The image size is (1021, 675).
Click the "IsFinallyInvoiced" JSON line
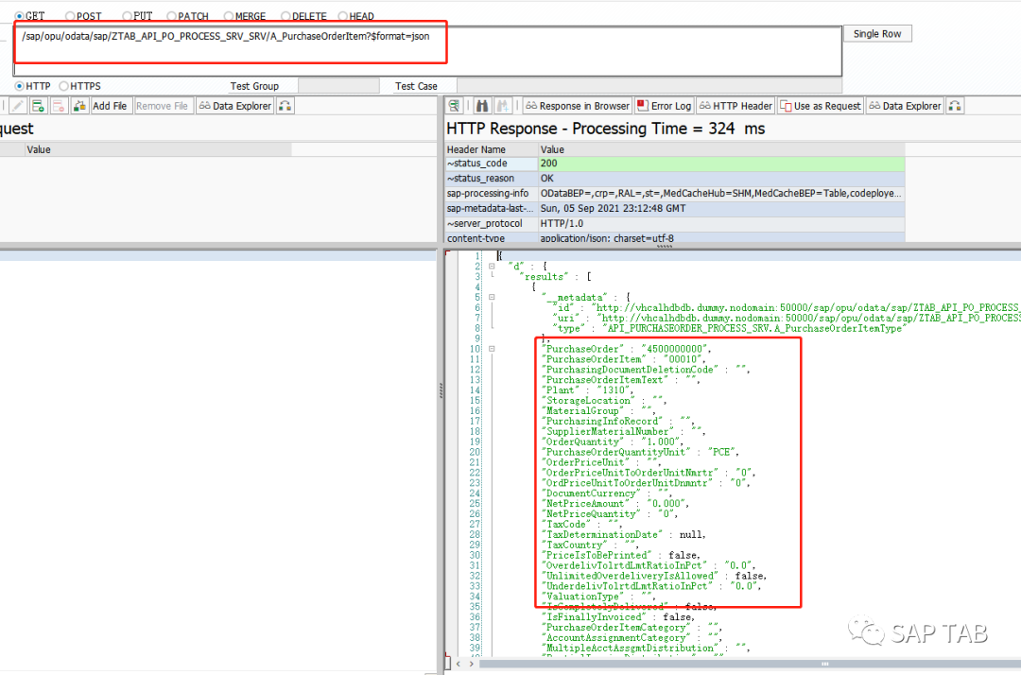(618, 617)
